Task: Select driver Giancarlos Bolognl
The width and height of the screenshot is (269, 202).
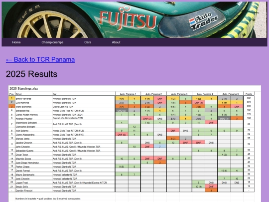Action: [25, 127]
